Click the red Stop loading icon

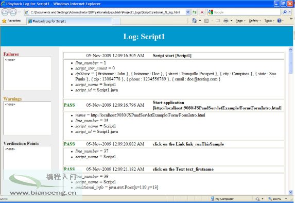(x=202, y=12)
